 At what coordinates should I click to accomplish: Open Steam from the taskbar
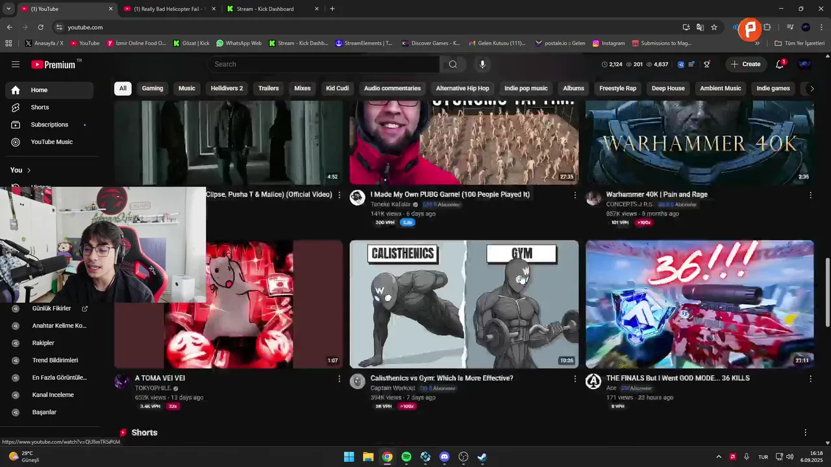click(x=482, y=457)
